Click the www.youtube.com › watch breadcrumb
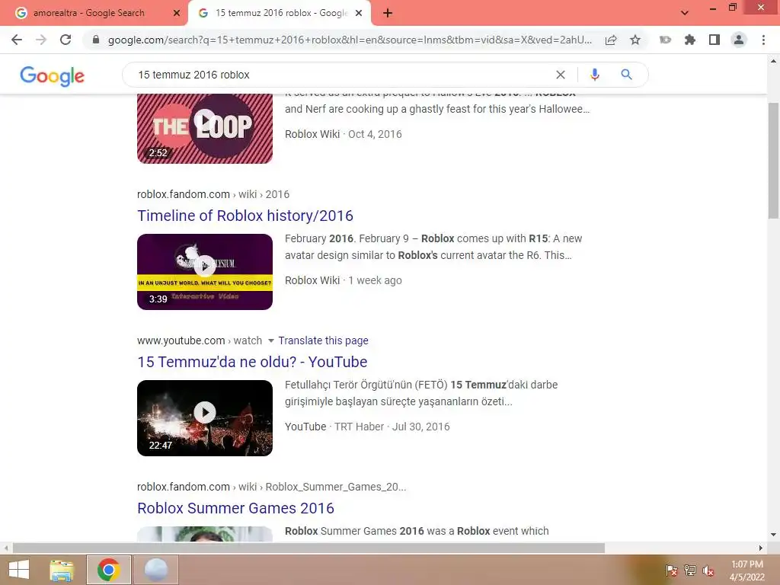780x585 pixels. tap(200, 340)
